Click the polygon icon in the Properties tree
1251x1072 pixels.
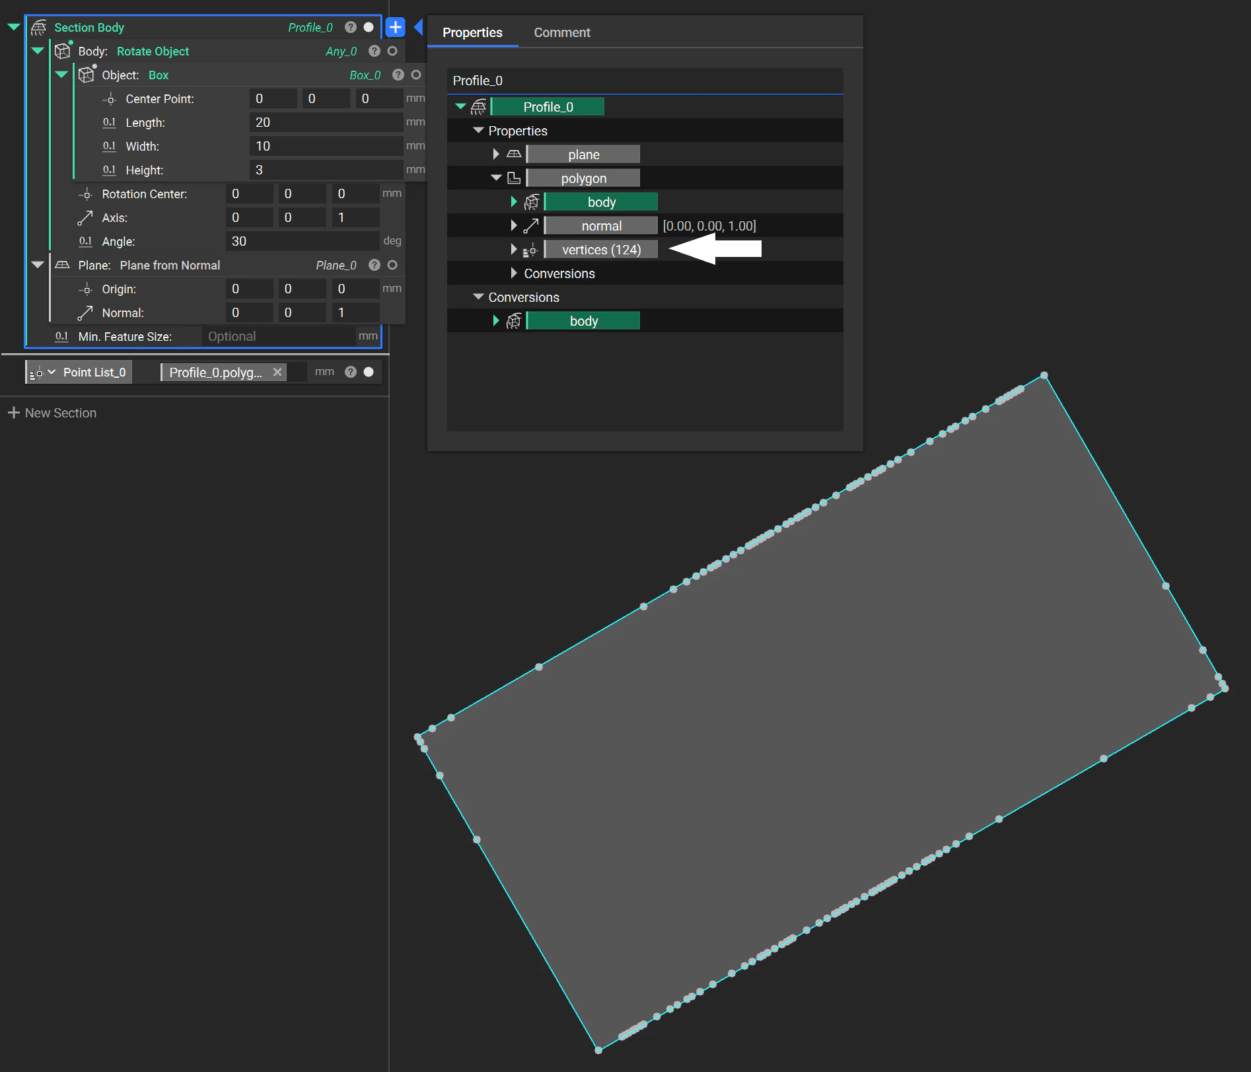pos(515,178)
